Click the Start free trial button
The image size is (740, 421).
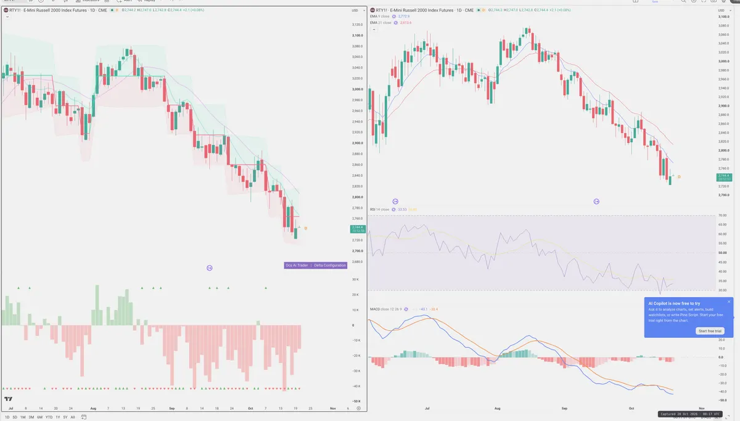710,331
